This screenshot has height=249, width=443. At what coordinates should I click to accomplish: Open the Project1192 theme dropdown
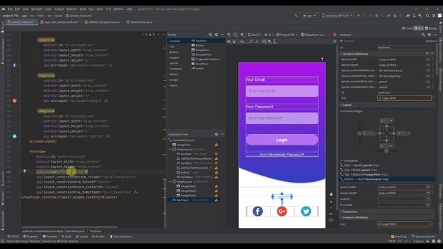tap(287, 35)
